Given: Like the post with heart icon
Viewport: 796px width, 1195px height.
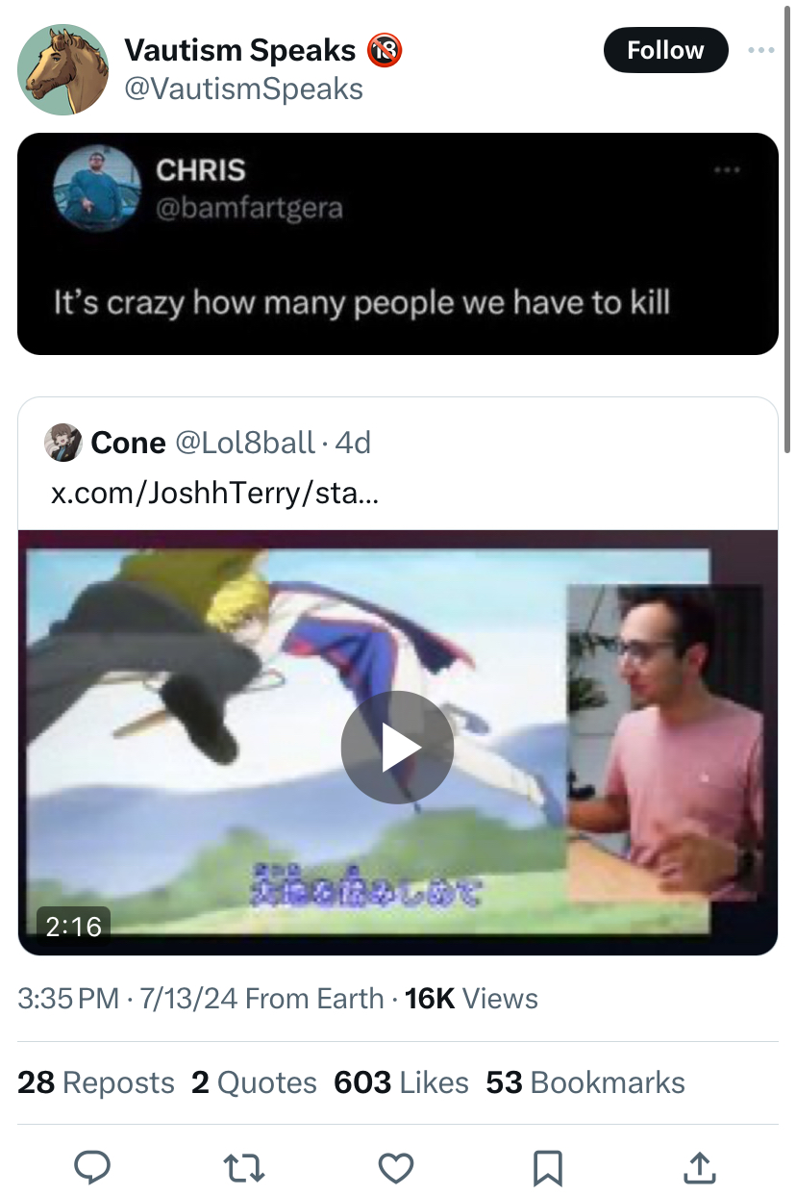Looking at the screenshot, I should [395, 1168].
